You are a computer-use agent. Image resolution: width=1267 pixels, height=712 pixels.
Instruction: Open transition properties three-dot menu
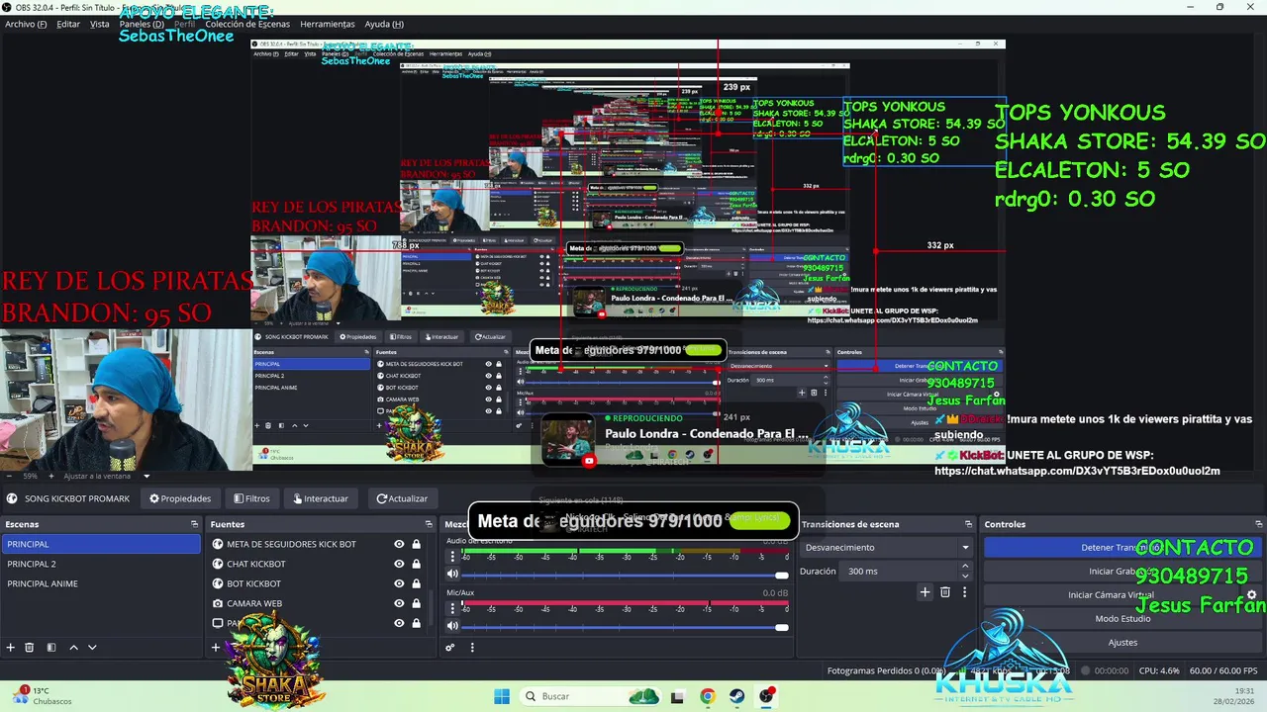pyautogui.click(x=964, y=592)
